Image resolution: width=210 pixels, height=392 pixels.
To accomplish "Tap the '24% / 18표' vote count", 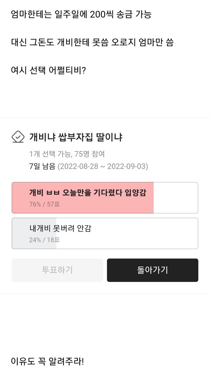I will (44, 240).
